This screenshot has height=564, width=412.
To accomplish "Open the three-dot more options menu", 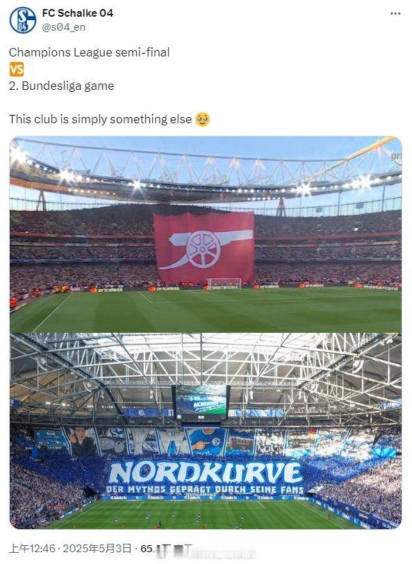I will click(x=395, y=14).
